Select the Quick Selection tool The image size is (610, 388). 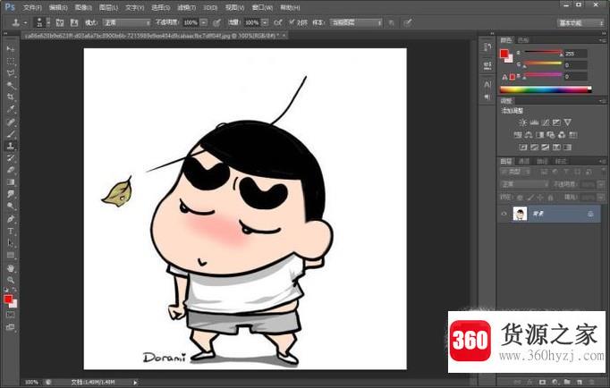click(11, 86)
